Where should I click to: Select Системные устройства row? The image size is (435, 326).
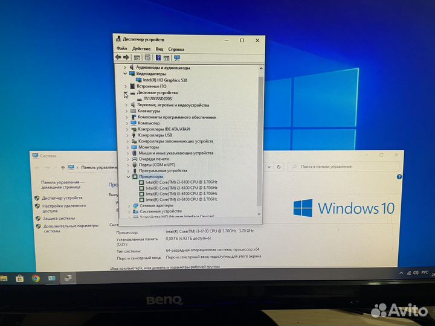pyautogui.click(x=161, y=211)
